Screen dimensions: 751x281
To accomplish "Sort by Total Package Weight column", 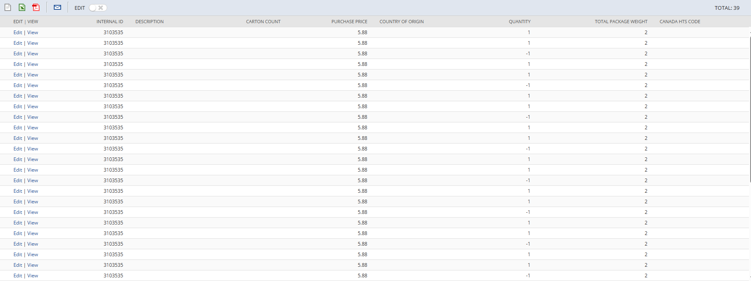I will tap(621, 22).
